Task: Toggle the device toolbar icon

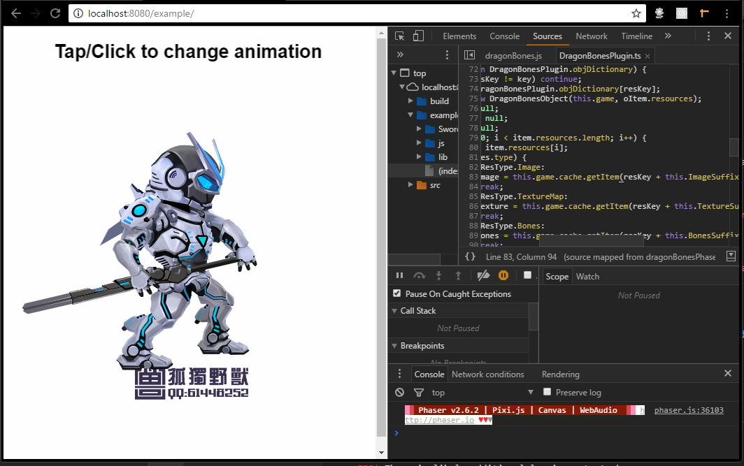Action: (418, 36)
